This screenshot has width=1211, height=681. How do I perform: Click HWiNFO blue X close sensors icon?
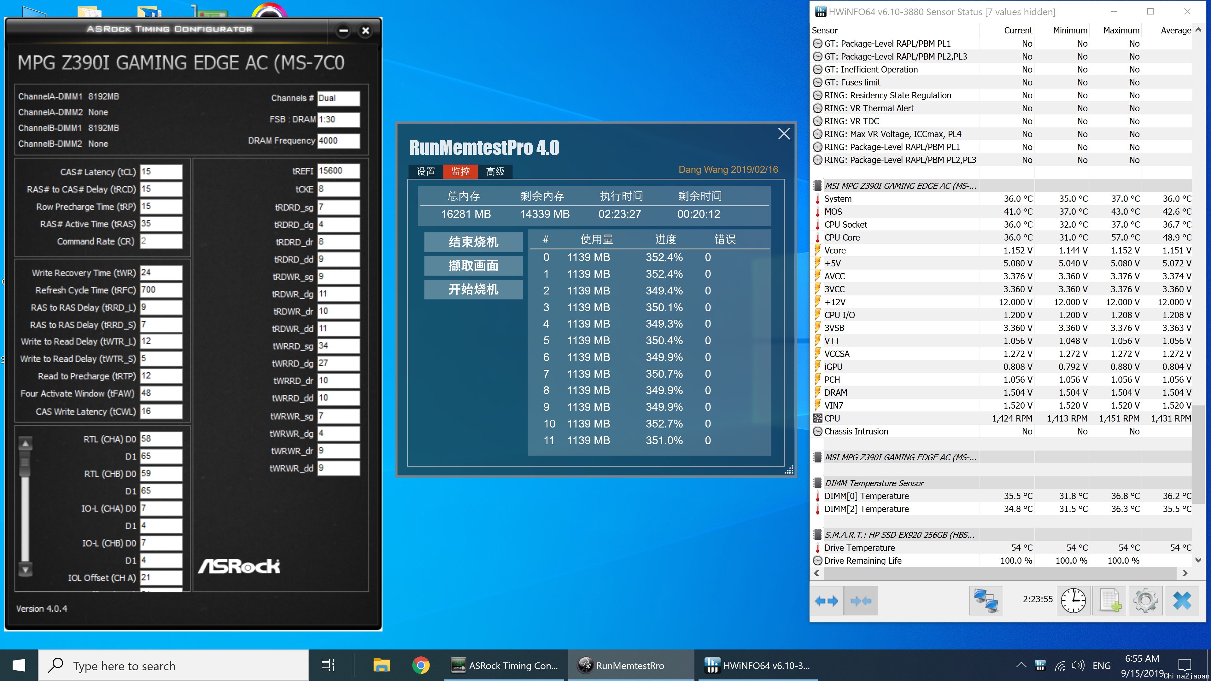tap(1182, 601)
